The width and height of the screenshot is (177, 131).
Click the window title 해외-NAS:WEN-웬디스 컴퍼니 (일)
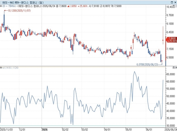(x=23, y=2)
